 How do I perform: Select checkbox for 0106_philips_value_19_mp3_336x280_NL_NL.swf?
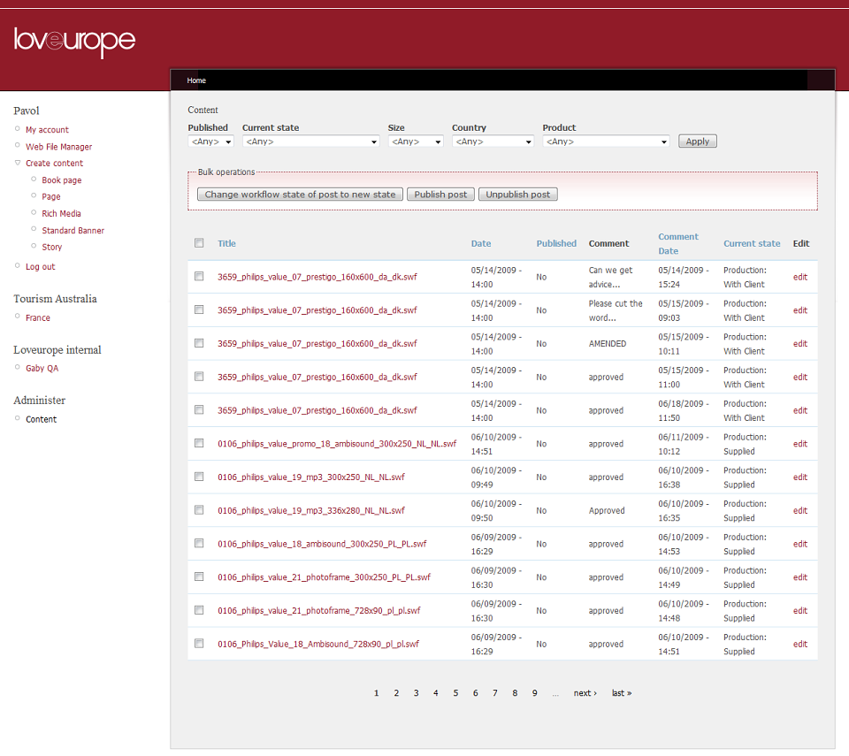point(199,509)
